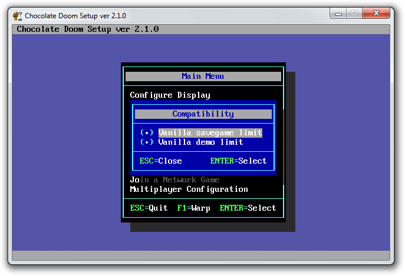The image size is (405, 276).
Task: Select Multiplayer Configuration menu entry
Action: 189,189
